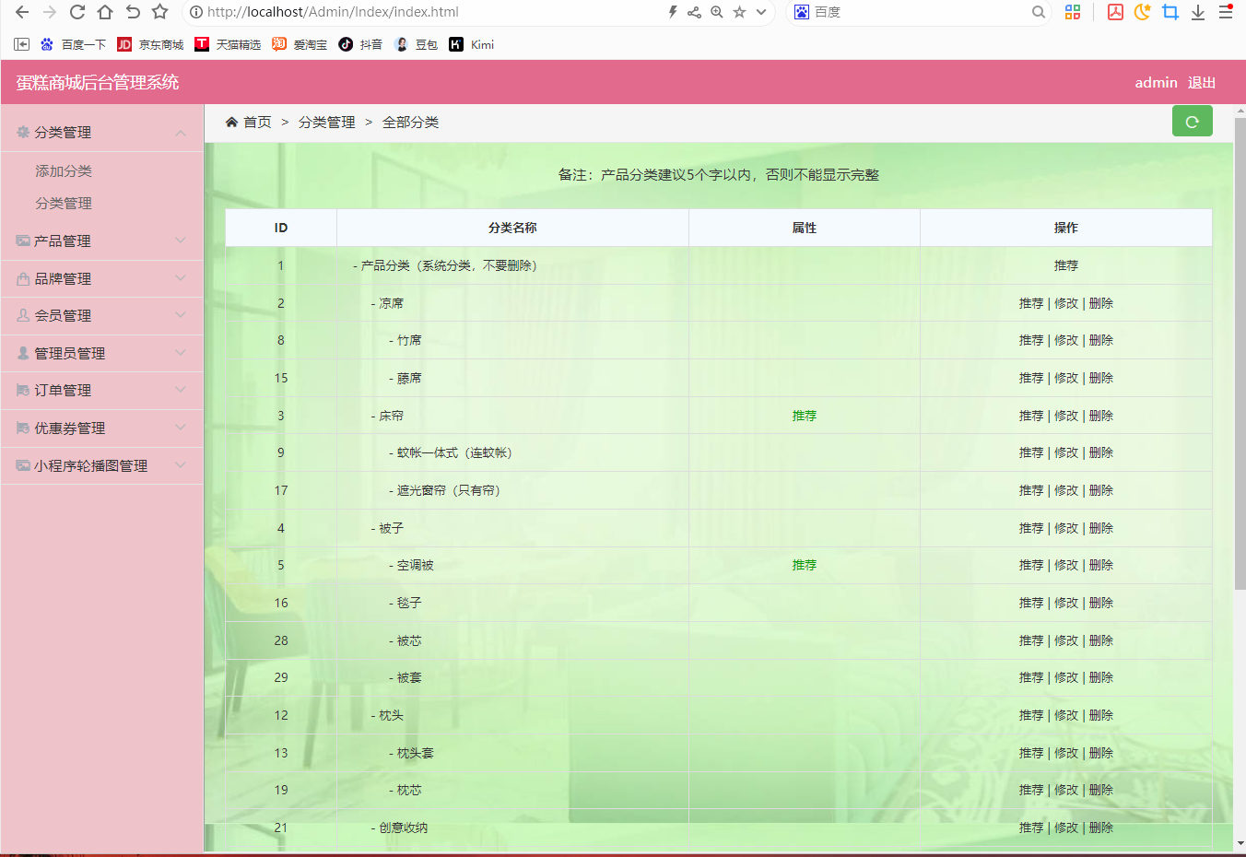Screen dimensions: 1246x857
Task: Open the apps grid icon near address bar
Action: 1072,13
